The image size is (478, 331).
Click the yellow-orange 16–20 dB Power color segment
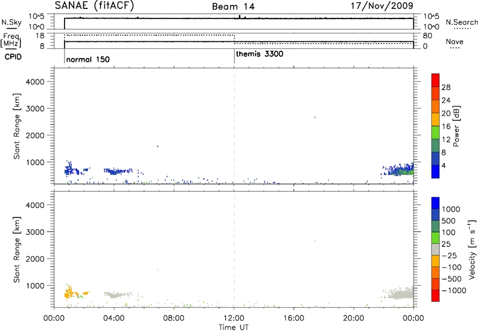(x=436, y=119)
